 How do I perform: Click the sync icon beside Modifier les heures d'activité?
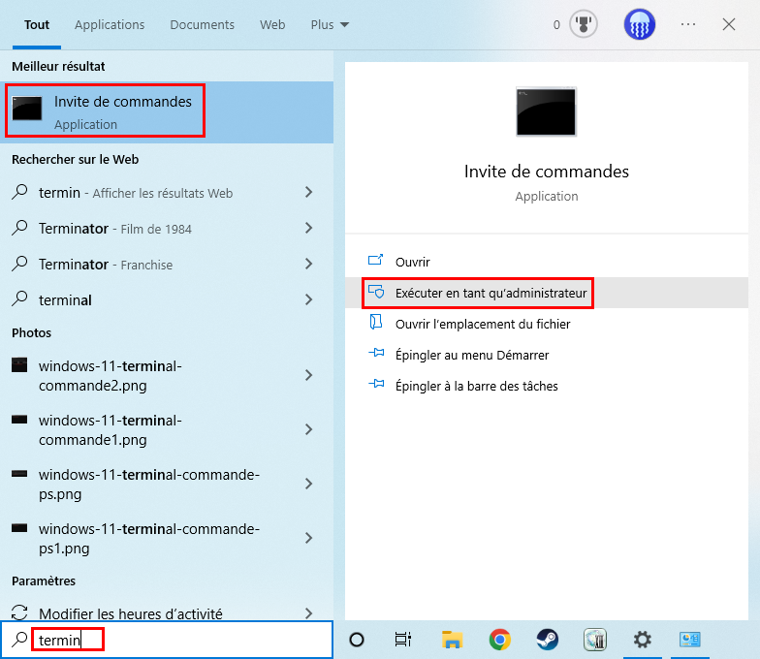(19, 612)
